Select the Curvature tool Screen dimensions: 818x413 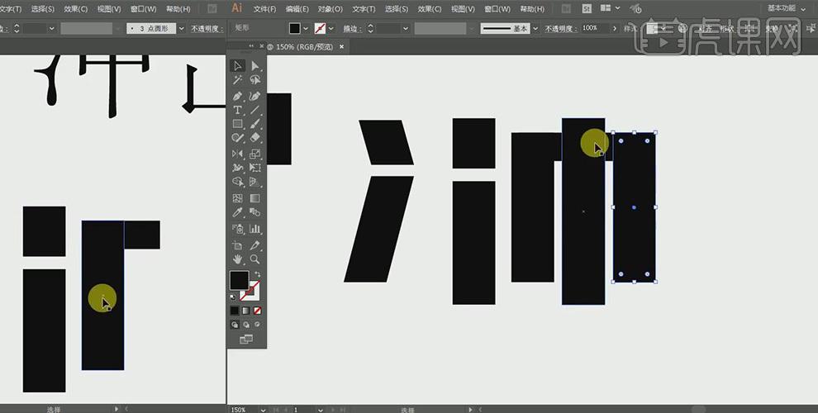[x=254, y=97]
